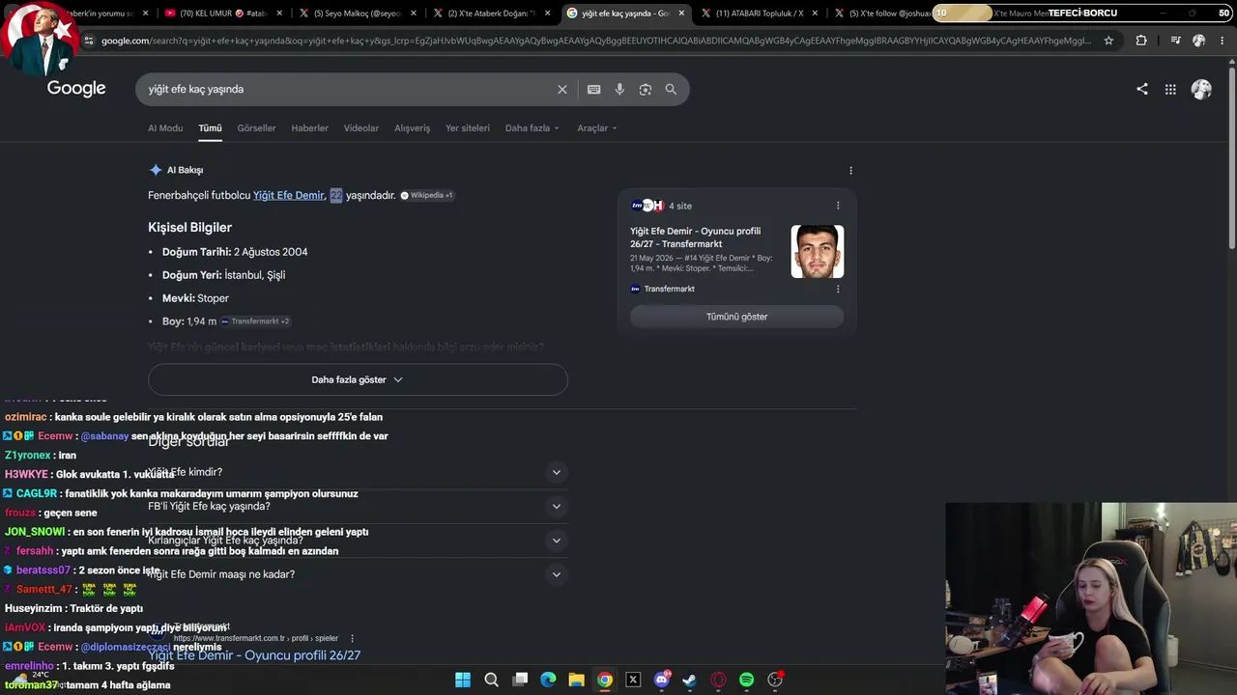Launch Microsoft Edge from the taskbar

(x=548, y=680)
